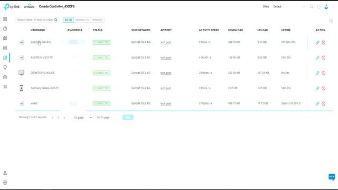Open the Devices icon in the sidebar
338x190 pixels.
(5, 48)
